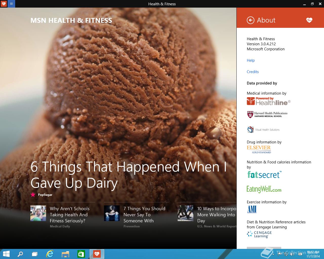Click 'Medical information by' label
The width and height of the screenshot is (324, 259).
[x=267, y=93]
